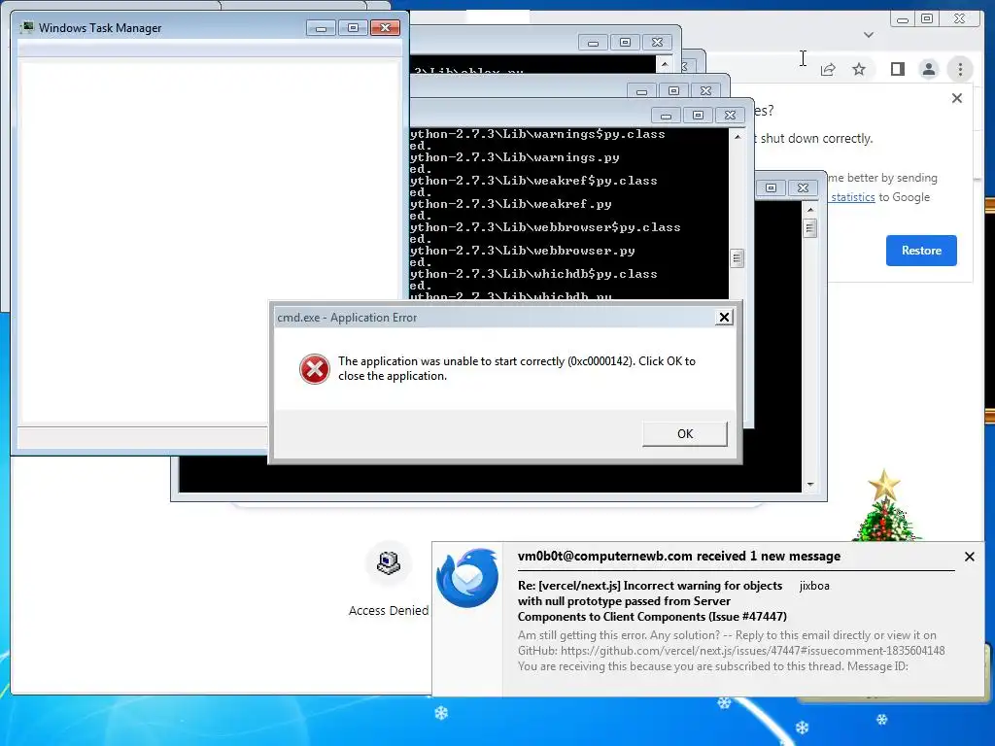Viewport: 995px width, 746px height.
Task: Maximize the rightmost black console window
Action: 771,187
